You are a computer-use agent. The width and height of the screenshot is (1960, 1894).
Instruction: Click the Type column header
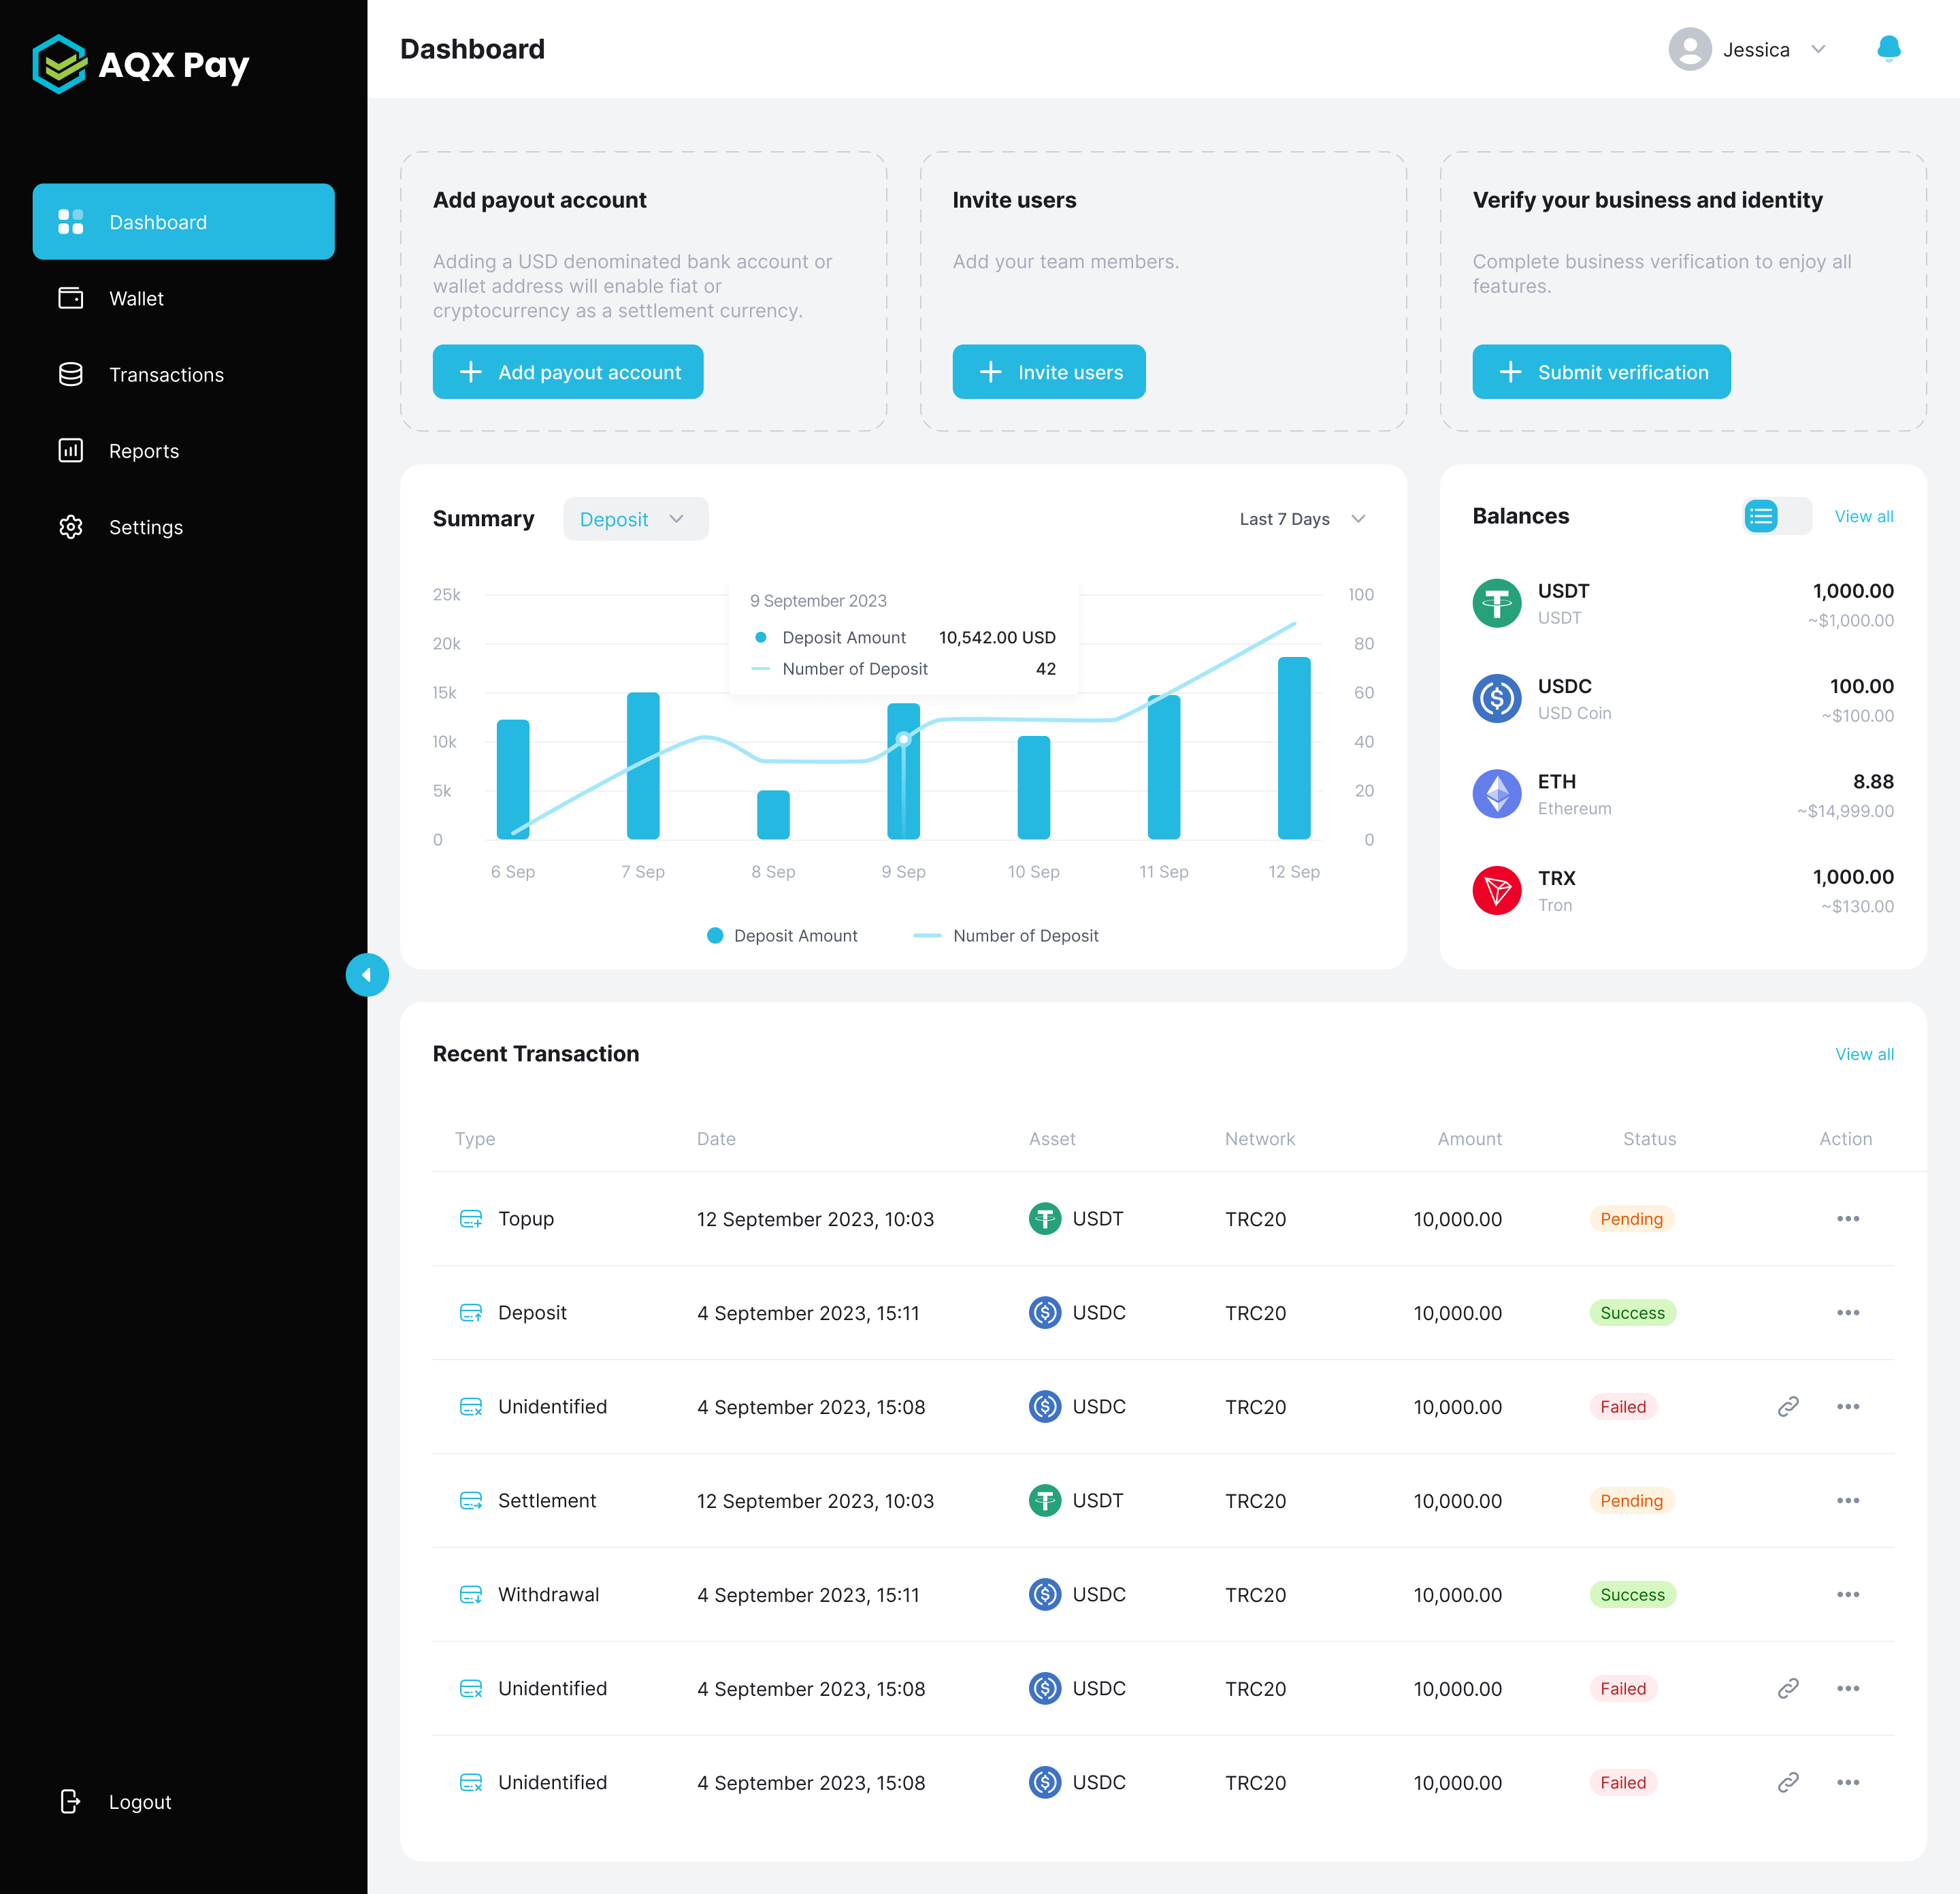pyautogui.click(x=475, y=1138)
